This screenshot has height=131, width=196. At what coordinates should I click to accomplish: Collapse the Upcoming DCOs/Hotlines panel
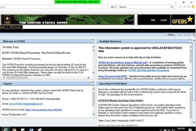pyautogui.click(x=190, y=83)
